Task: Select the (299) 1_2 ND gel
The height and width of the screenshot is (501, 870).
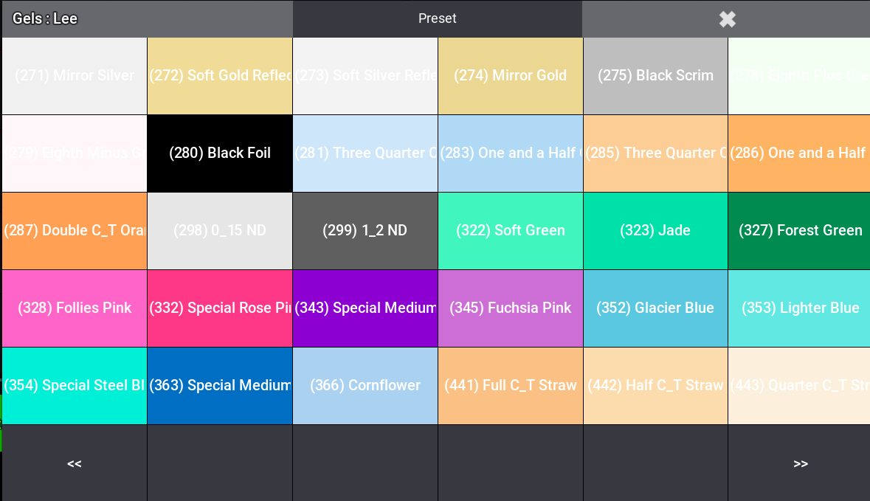Action: tap(365, 231)
